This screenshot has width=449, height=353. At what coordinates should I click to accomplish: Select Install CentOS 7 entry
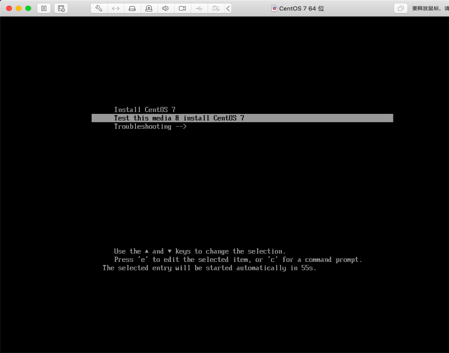click(x=145, y=109)
